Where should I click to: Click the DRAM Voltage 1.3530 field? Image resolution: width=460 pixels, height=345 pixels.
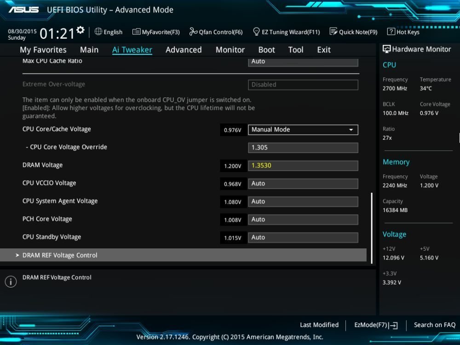303,166
